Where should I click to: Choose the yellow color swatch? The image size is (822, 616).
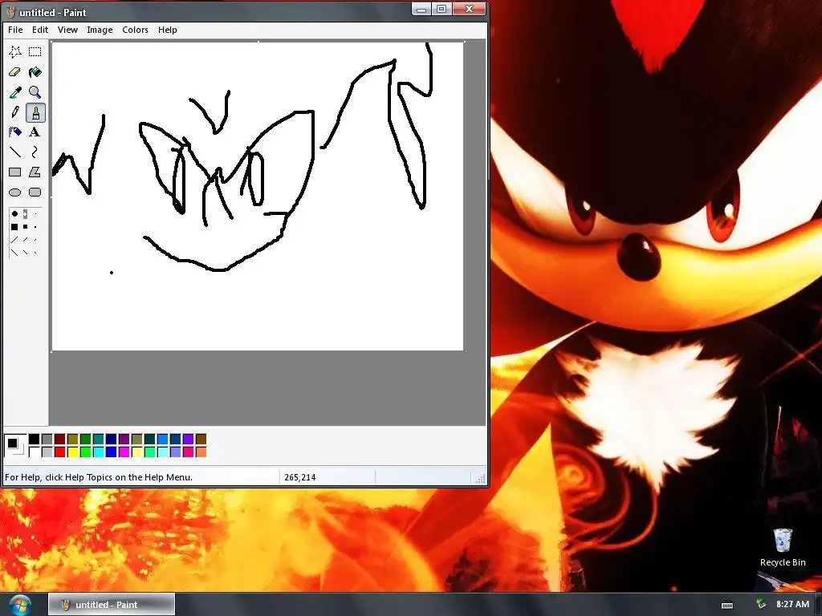point(73,452)
